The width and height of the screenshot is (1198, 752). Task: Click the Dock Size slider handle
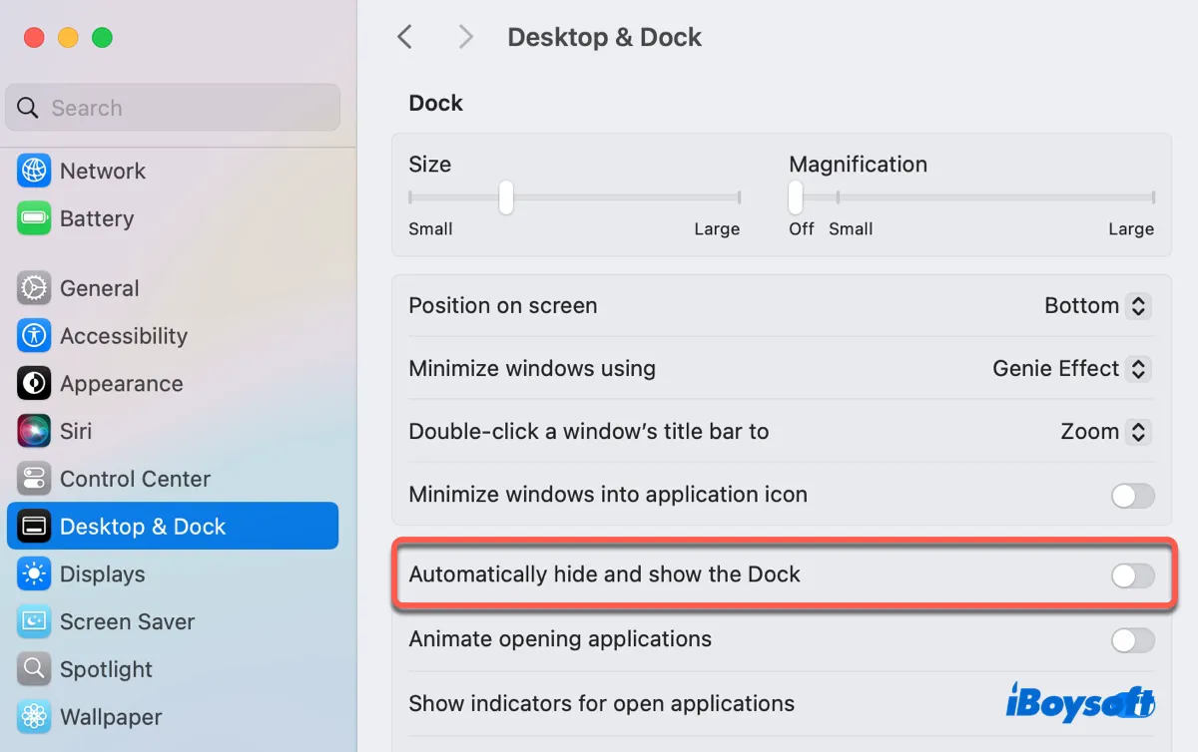[x=506, y=197]
